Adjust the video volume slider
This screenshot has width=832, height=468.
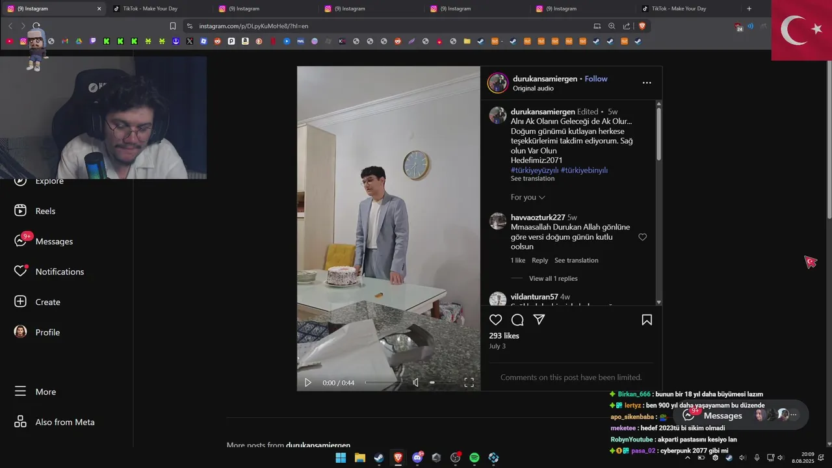(441, 383)
